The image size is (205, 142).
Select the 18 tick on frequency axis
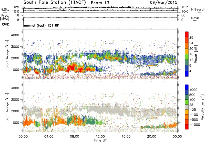click(17, 15)
